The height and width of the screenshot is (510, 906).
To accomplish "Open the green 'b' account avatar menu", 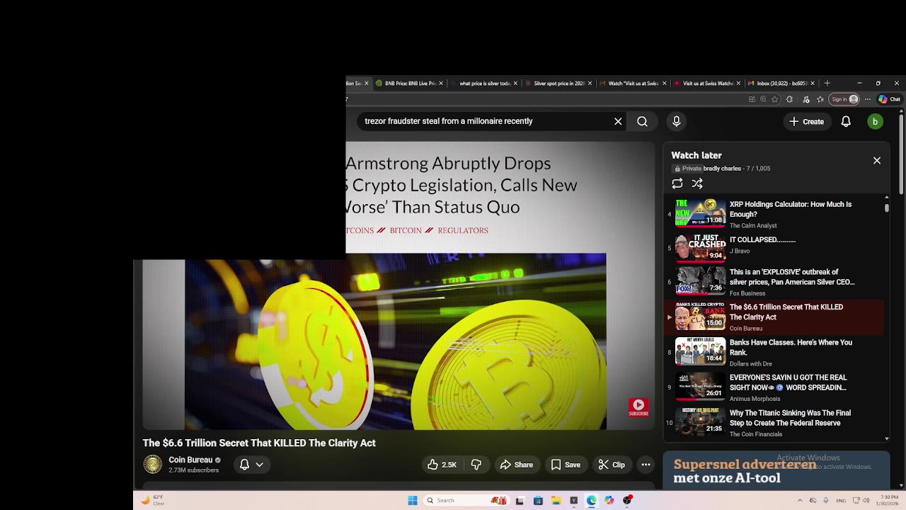I will [875, 121].
